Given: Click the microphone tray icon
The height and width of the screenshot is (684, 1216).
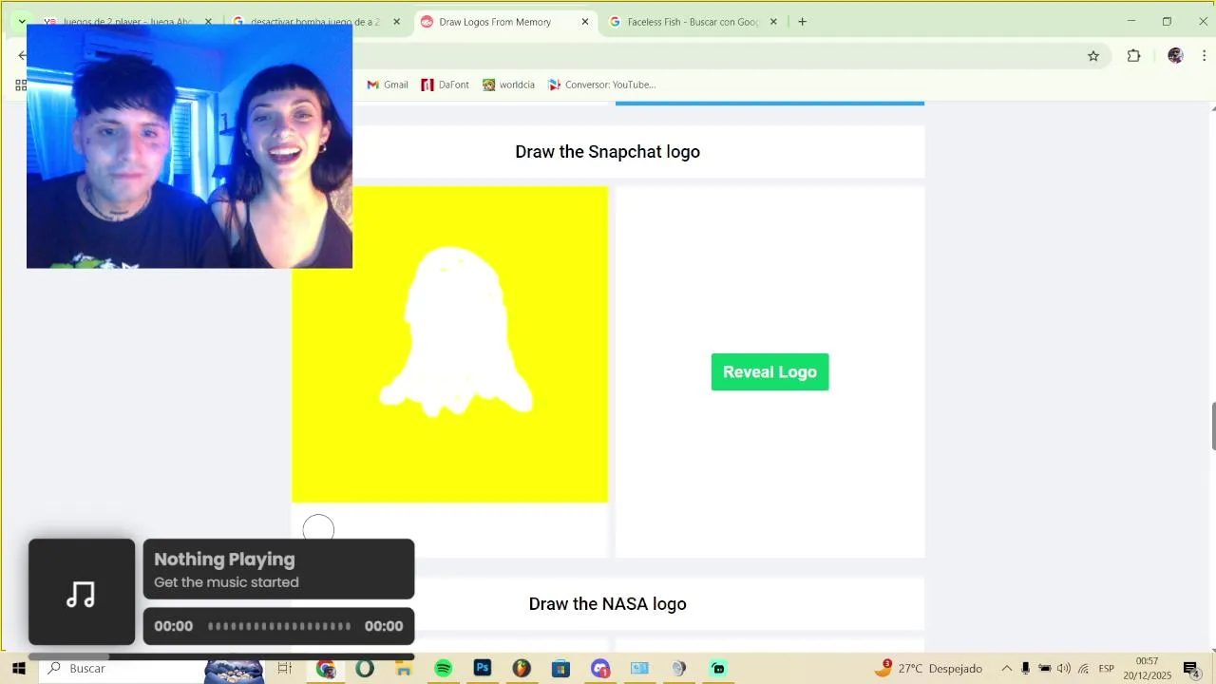Looking at the screenshot, I should coord(1026,669).
